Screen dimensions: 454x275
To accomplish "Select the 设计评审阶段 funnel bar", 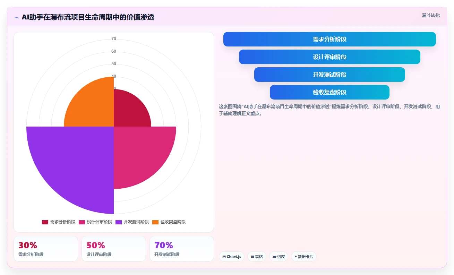I will pyautogui.click(x=329, y=57).
